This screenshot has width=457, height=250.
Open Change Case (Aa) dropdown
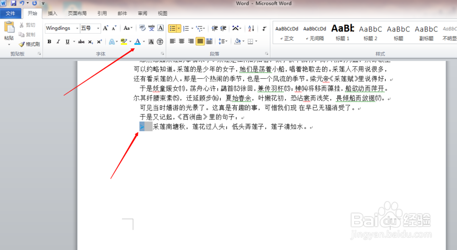pyautogui.click(x=128, y=28)
